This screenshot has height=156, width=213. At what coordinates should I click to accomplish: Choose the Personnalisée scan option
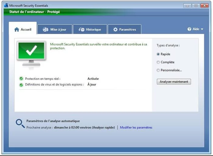click(158, 70)
